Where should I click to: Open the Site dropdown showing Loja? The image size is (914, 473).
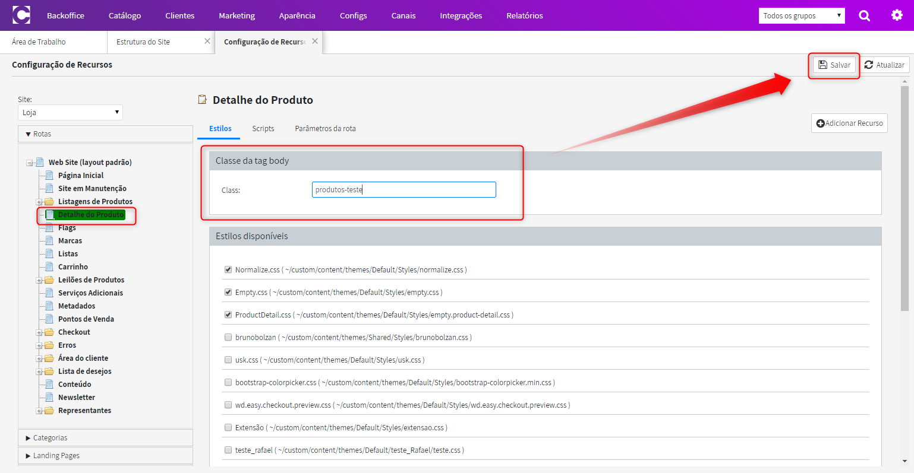70,112
